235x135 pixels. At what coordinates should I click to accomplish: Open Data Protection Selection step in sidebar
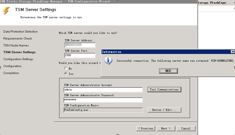(21, 32)
